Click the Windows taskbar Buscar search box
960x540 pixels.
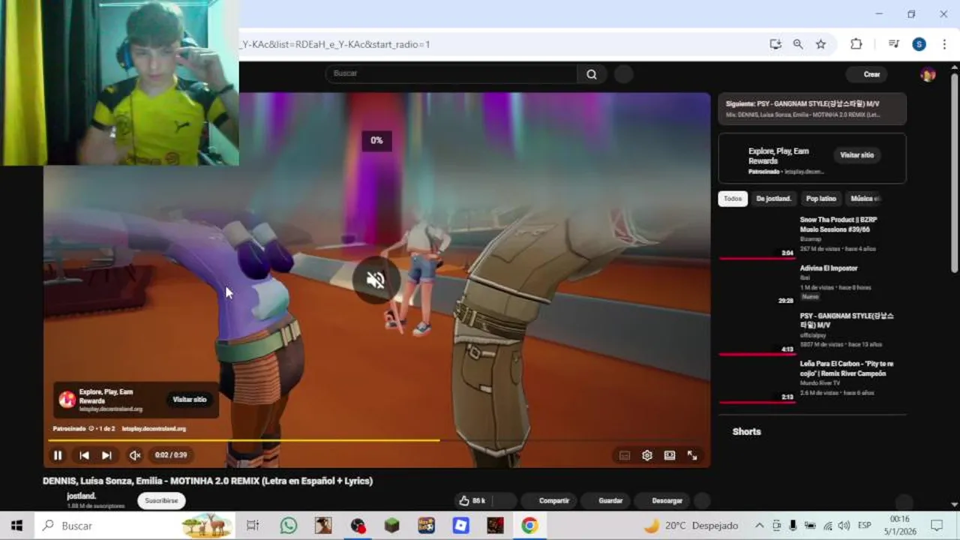pos(135,526)
